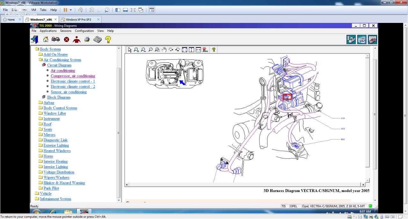408x219 pixels.
Task: Open VMware snapshot manager icon
Action: (107, 10)
